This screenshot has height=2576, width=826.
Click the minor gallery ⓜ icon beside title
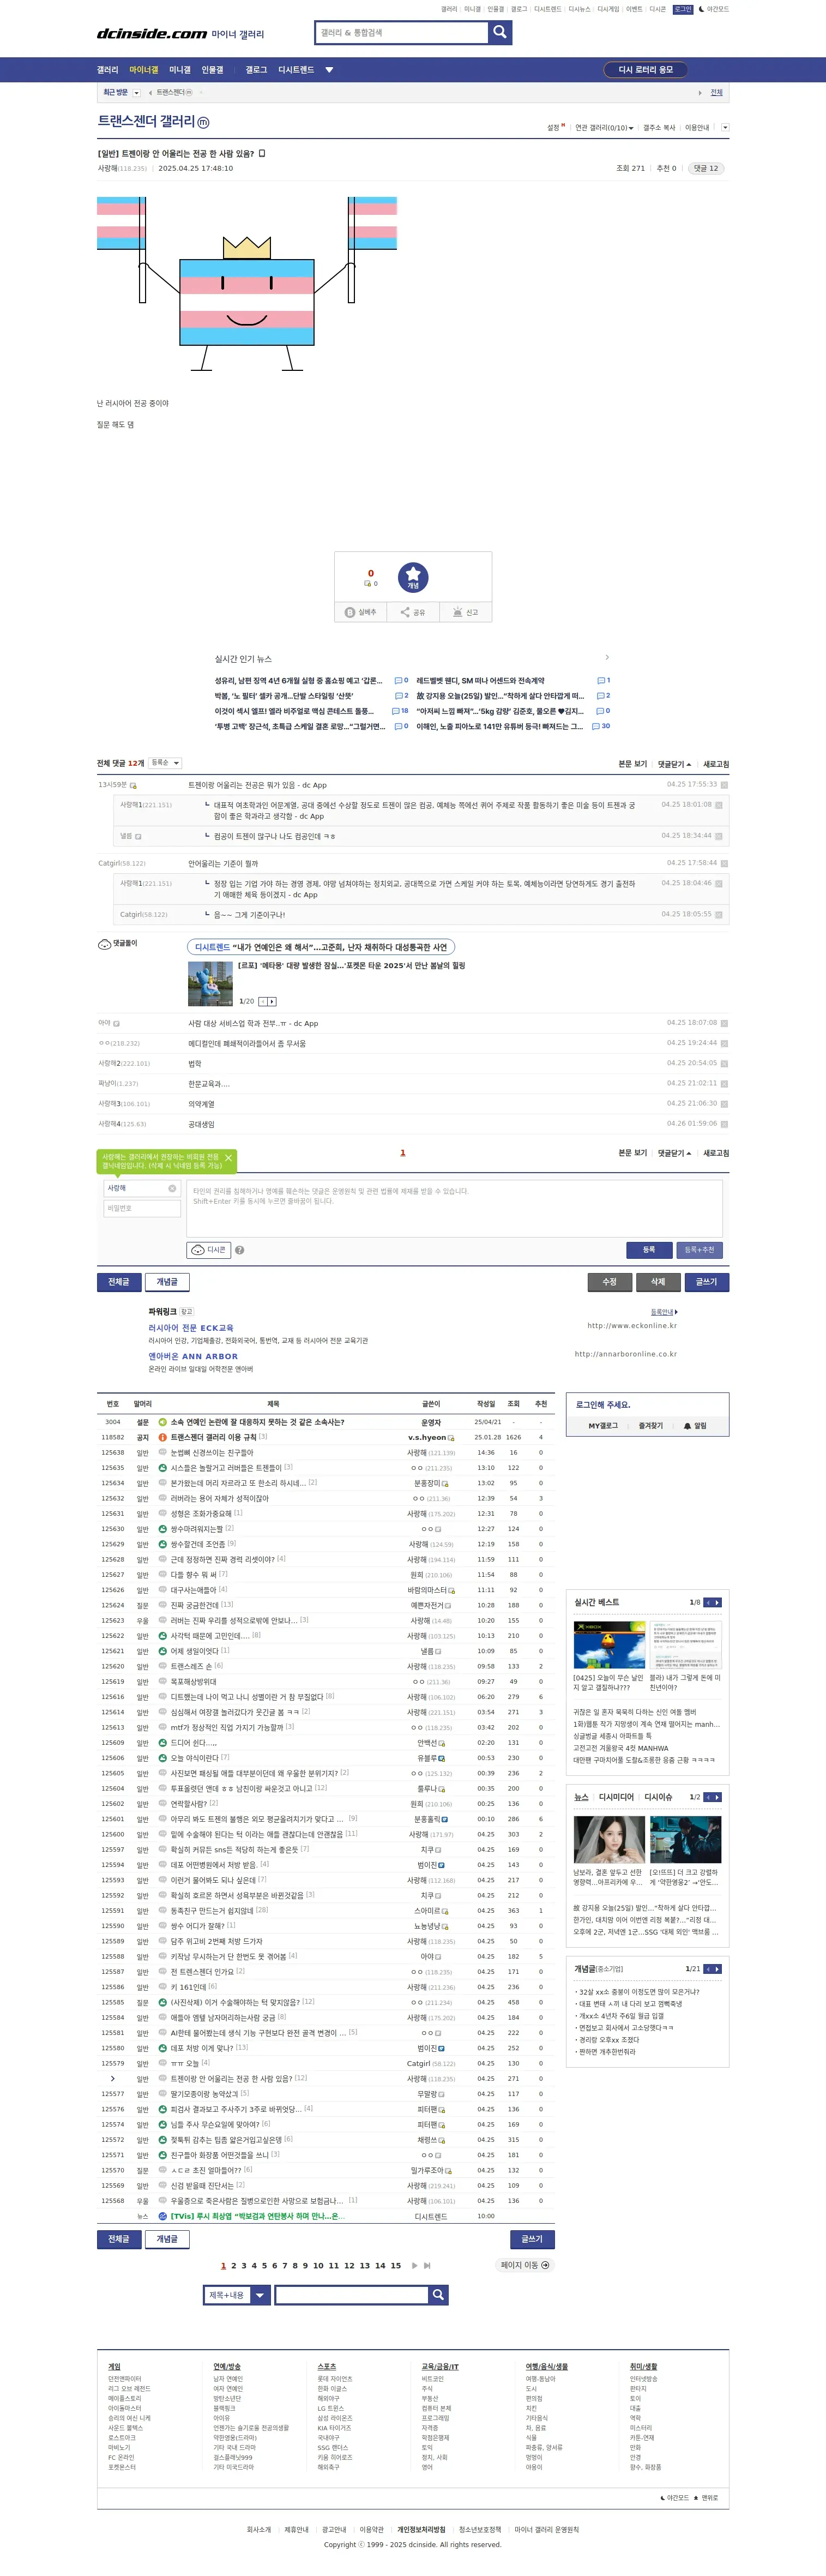click(203, 123)
